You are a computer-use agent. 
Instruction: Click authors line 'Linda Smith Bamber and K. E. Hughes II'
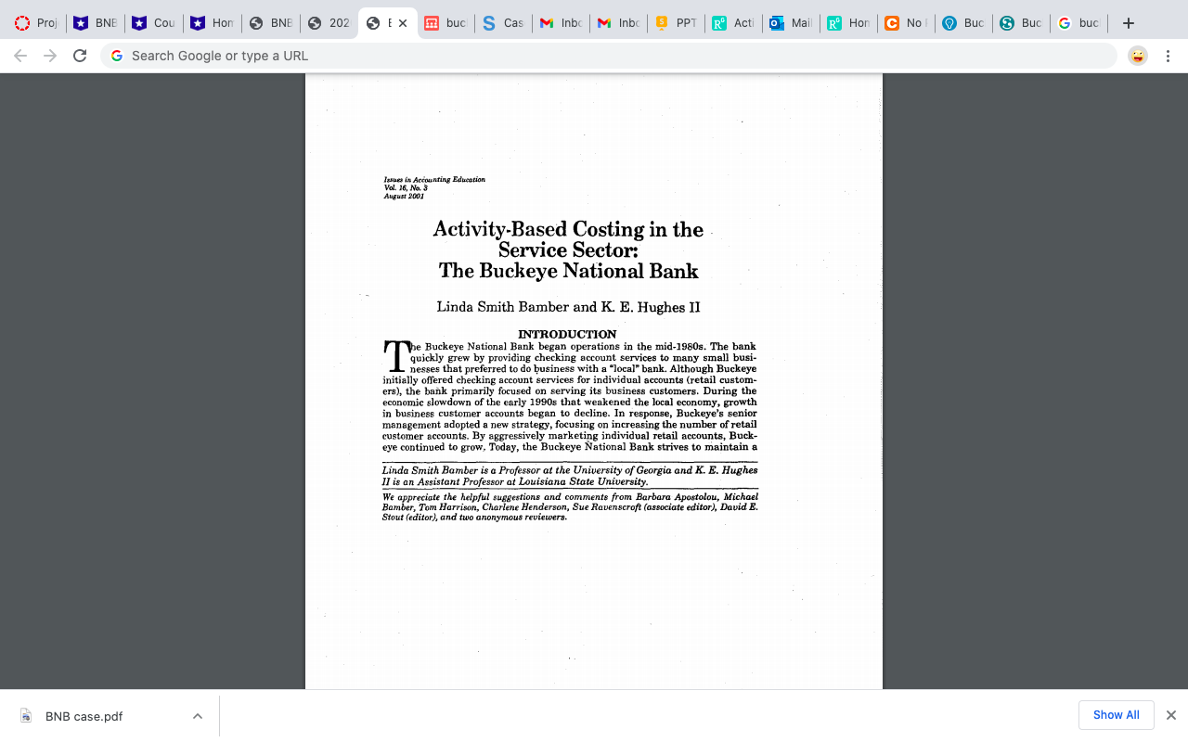pos(568,307)
